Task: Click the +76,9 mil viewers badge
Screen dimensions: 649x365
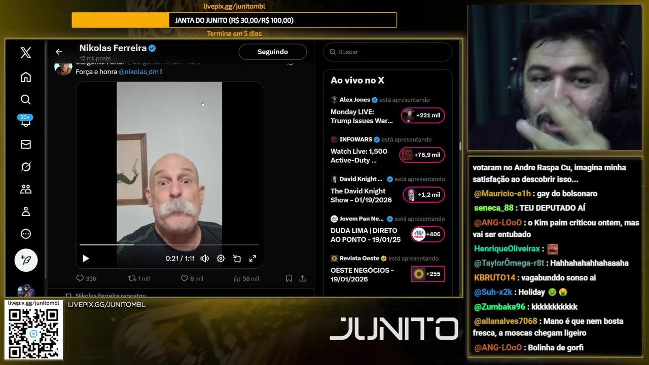Action: 422,155
